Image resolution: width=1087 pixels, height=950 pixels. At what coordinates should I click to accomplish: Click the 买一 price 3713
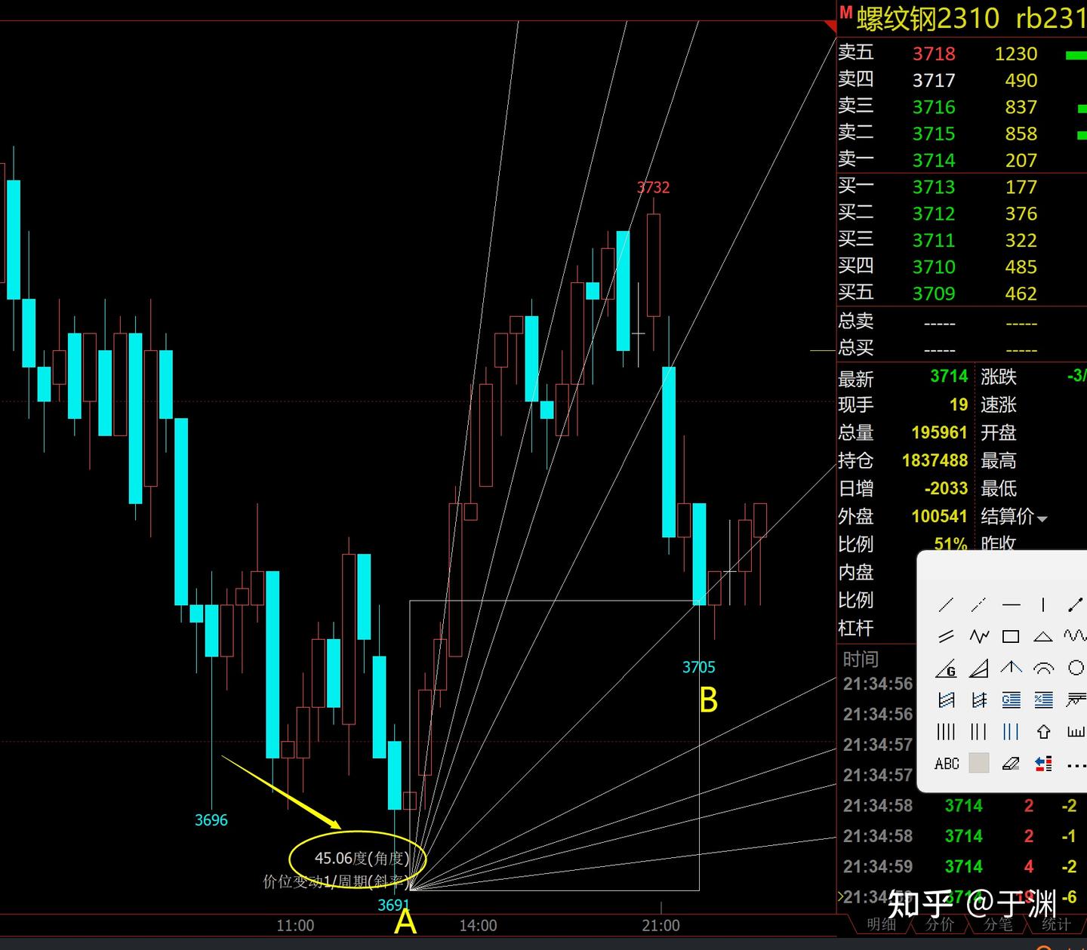pos(934,187)
